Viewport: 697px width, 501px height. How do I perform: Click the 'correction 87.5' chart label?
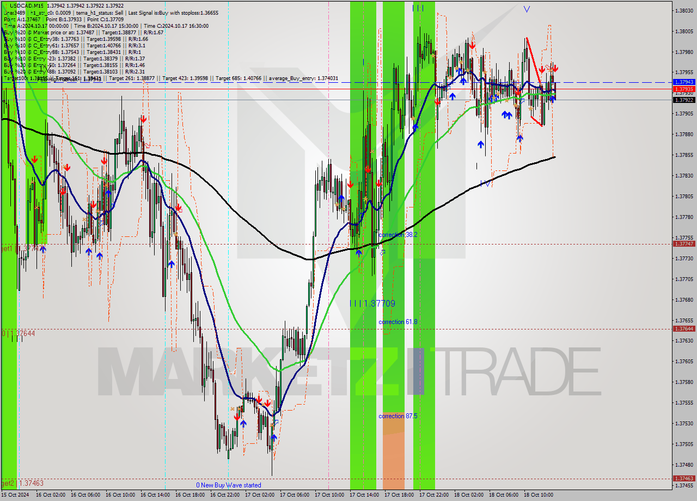click(x=398, y=416)
